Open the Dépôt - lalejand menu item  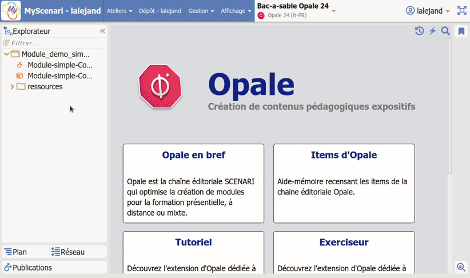click(160, 11)
